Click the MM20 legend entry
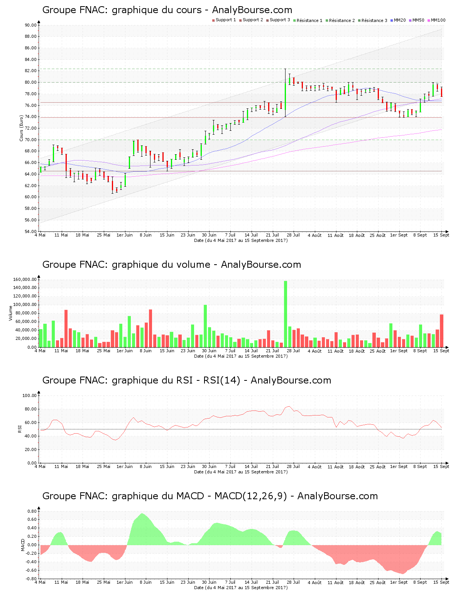Image resolution: width=463 pixels, height=598 pixels. tap(398, 20)
